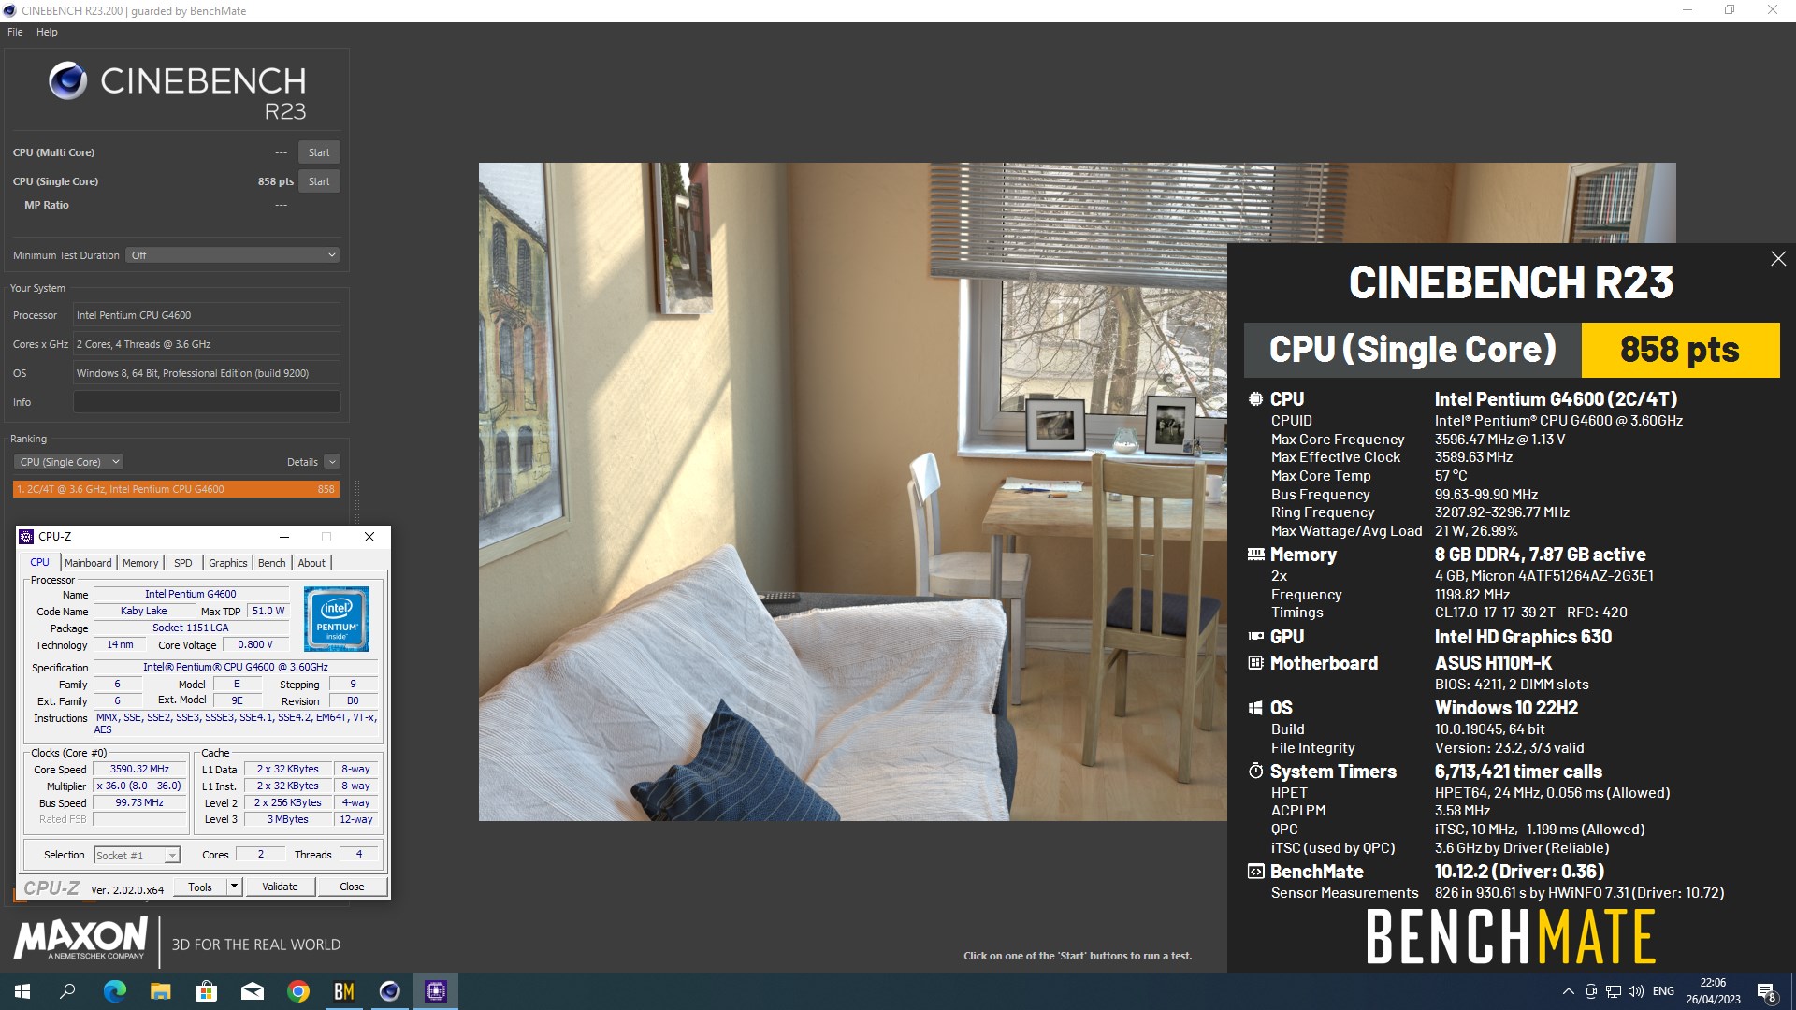Switch to CPU-Z Graphics tab
The height and width of the screenshot is (1010, 1796).
click(227, 563)
